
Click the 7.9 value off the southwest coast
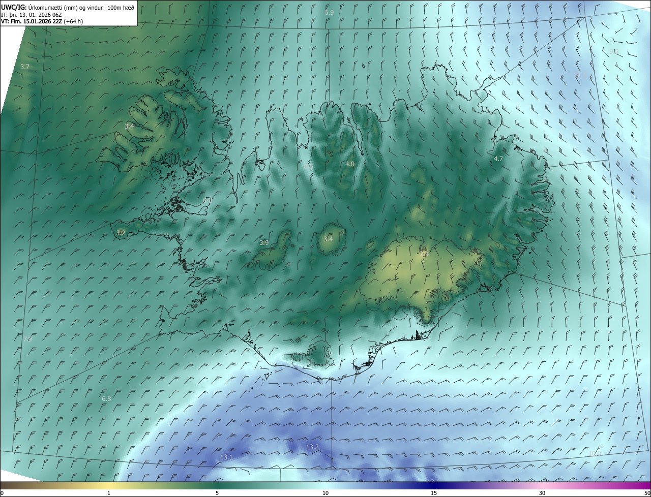tap(27, 339)
